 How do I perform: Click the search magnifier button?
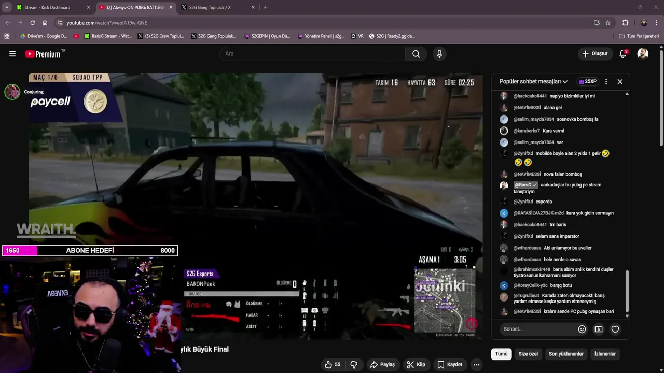click(x=416, y=54)
